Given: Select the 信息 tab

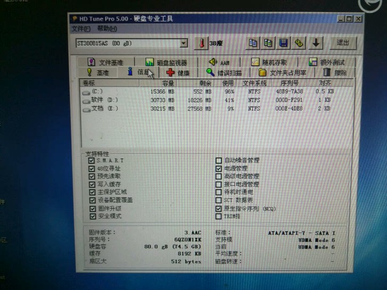Looking at the screenshot, I should (138, 72).
